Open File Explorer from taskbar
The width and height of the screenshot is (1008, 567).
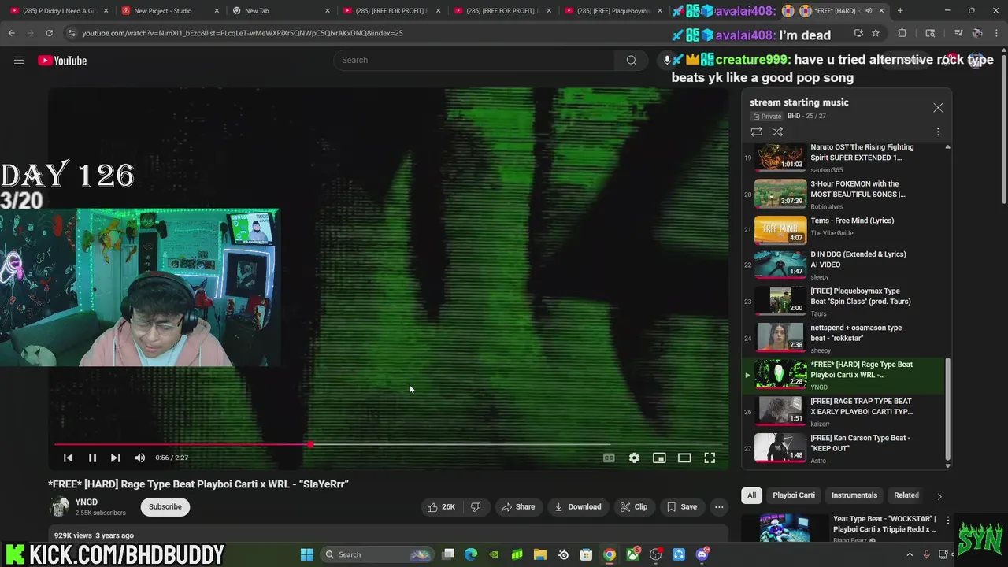coord(540,554)
